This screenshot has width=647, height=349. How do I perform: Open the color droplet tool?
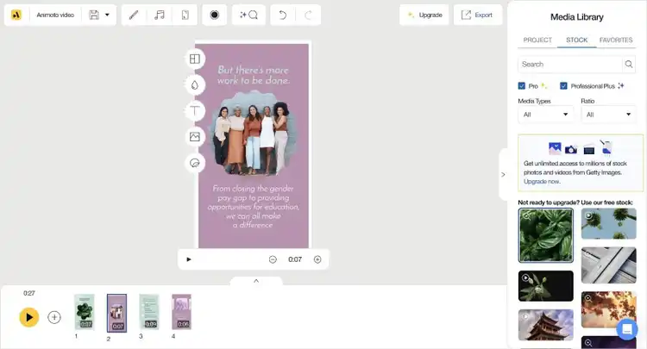pyautogui.click(x=195, y=85)
